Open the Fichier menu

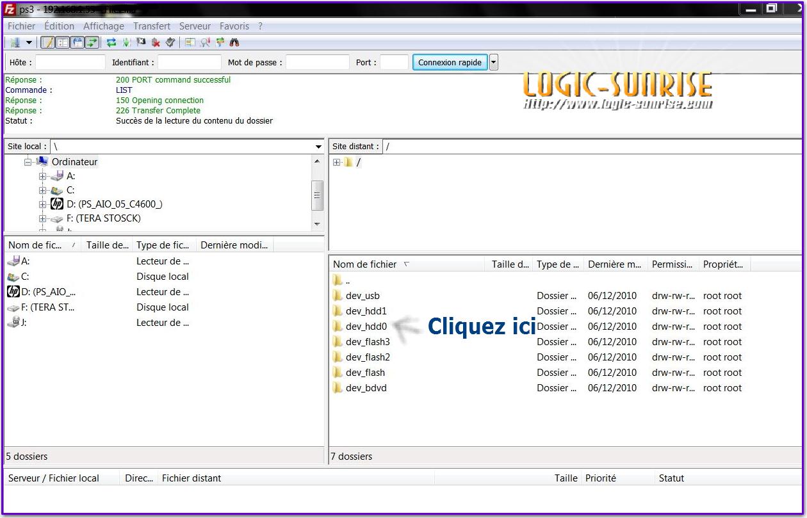22,26
